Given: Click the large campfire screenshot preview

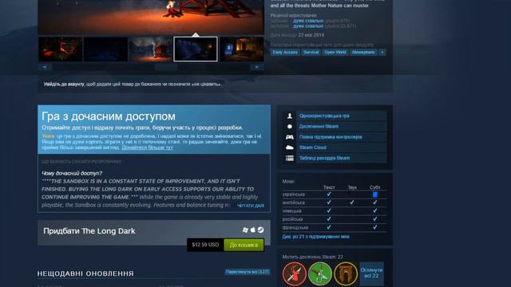Looking at the screenshot, I should (x=151, y=17).
